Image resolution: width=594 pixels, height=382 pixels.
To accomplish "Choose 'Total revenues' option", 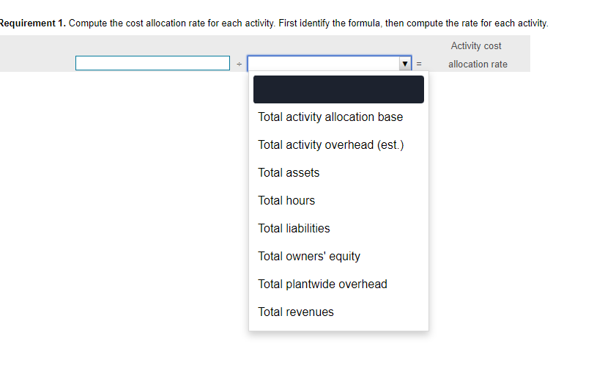I will pos(338,312).
